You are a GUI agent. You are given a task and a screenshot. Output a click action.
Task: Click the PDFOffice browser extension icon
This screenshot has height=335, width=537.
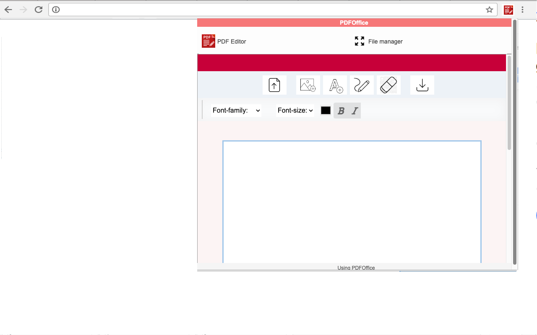pyautogui.click(x=508, y=9)
